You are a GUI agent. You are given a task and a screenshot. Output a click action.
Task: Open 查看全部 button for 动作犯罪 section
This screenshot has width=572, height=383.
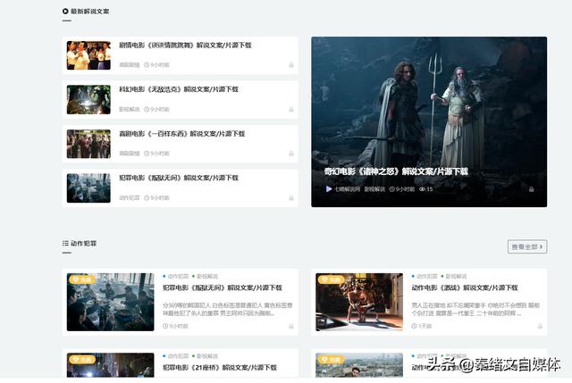(x=527, y=246)
